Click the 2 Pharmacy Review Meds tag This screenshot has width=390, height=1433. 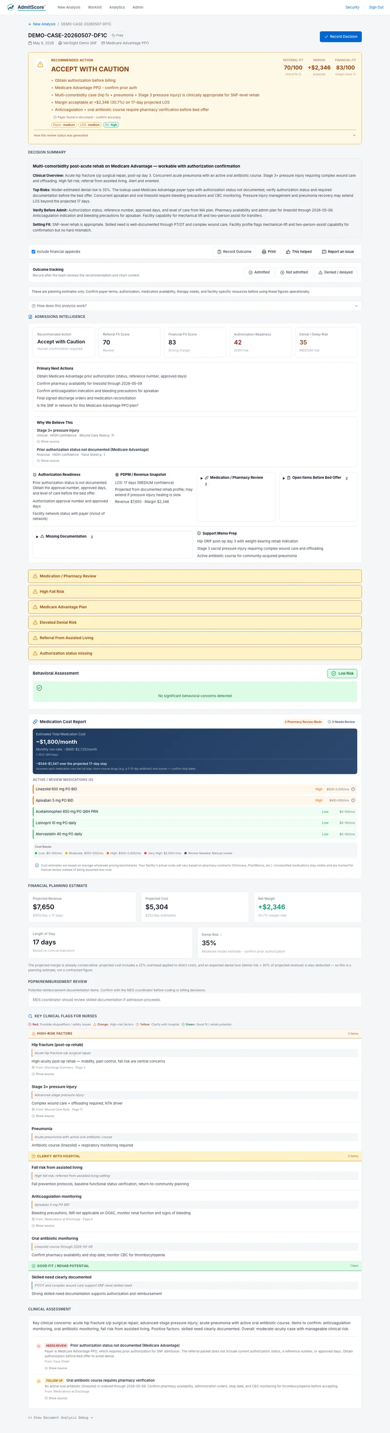click(303, 722)
